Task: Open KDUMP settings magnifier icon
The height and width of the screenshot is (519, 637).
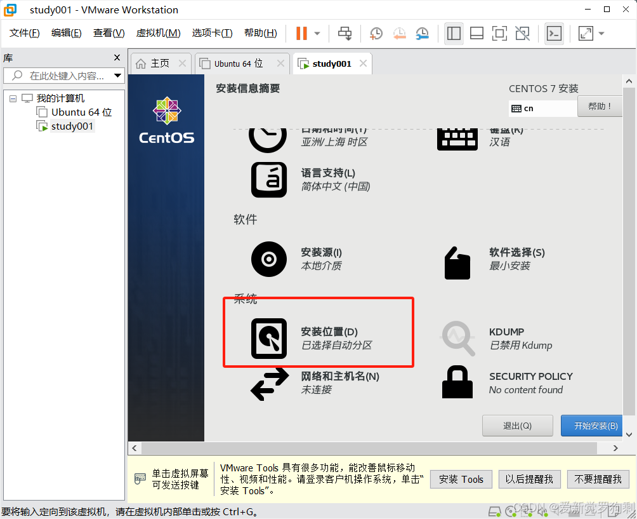Action: click(458, 339)
